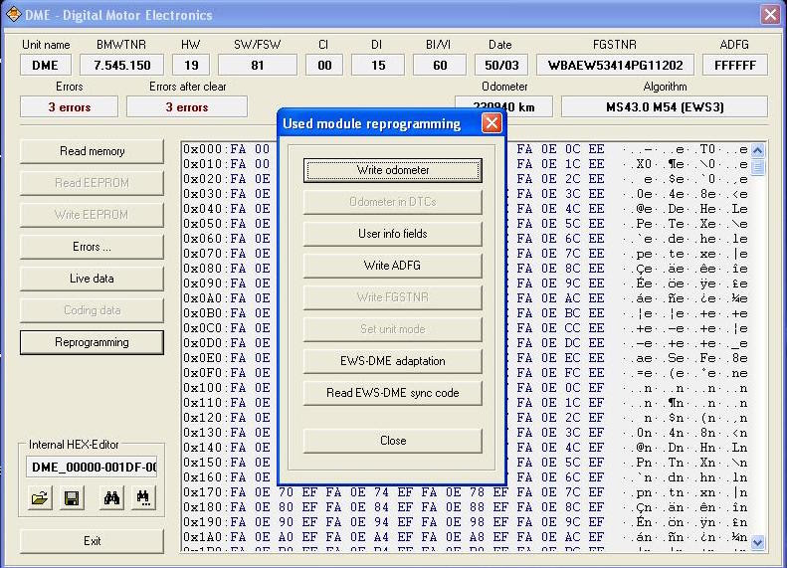Open Live data
This screenshot has width=787, height=568.
(x=92, y=279)
